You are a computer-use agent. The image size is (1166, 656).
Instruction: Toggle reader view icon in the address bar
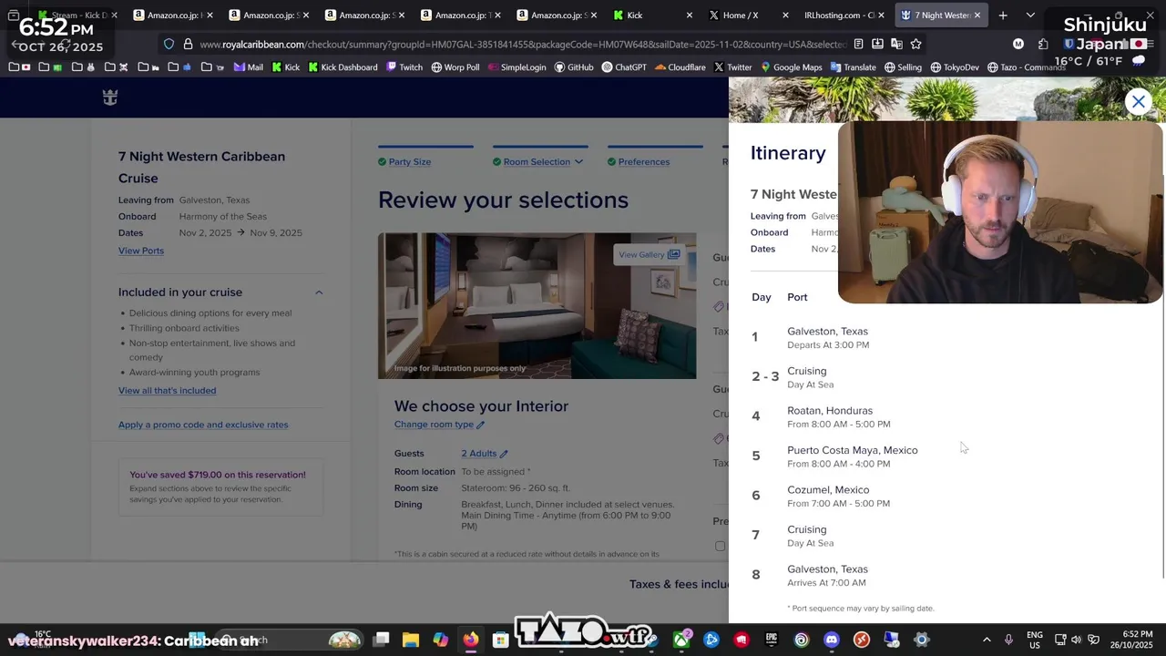click(x=858, y=44)
